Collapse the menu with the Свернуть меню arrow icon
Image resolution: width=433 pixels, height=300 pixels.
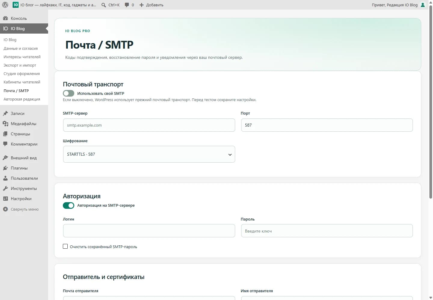point(5,209)
